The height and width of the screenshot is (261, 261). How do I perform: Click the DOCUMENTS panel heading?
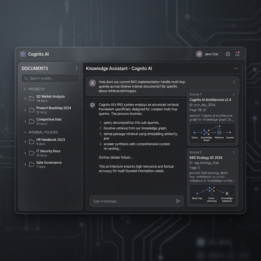coord(35,68)
